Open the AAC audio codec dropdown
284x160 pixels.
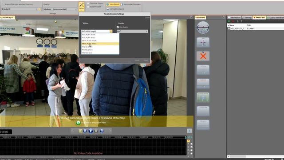tap(132, 31)
